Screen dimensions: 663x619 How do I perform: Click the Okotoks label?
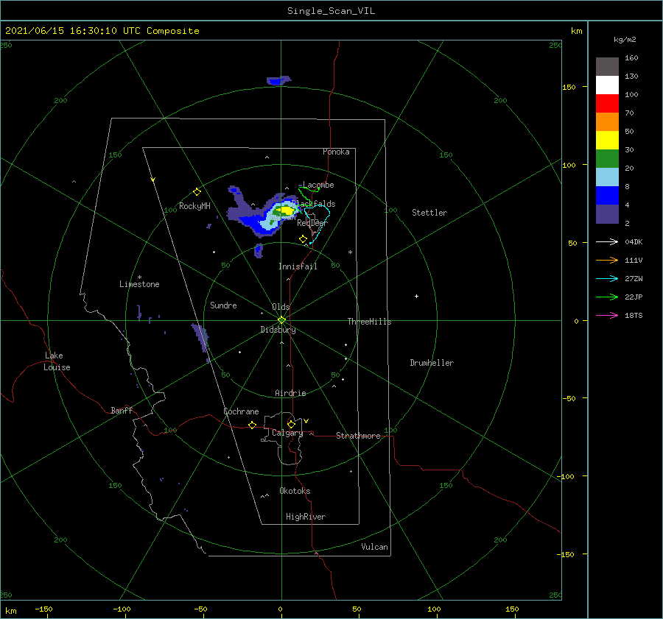295,491
